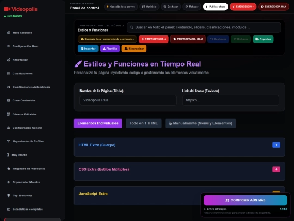
Task: Click the green Exportar button
Action: [263, 39]
